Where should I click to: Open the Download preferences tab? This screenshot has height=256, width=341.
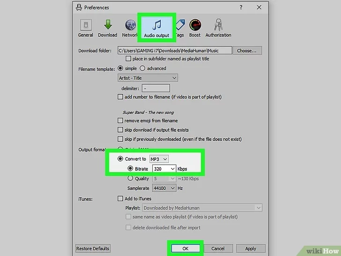pos(107,28)
